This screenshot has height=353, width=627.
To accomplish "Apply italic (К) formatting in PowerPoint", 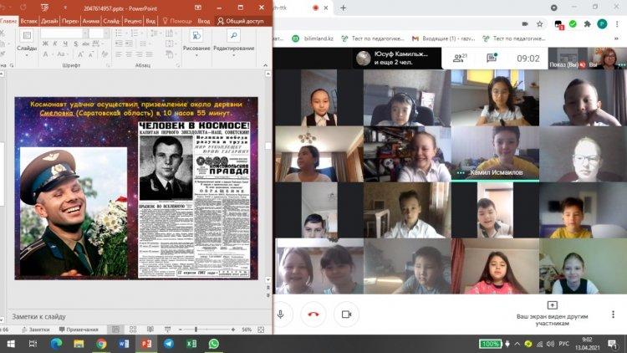I will click(x=55, y=43).
